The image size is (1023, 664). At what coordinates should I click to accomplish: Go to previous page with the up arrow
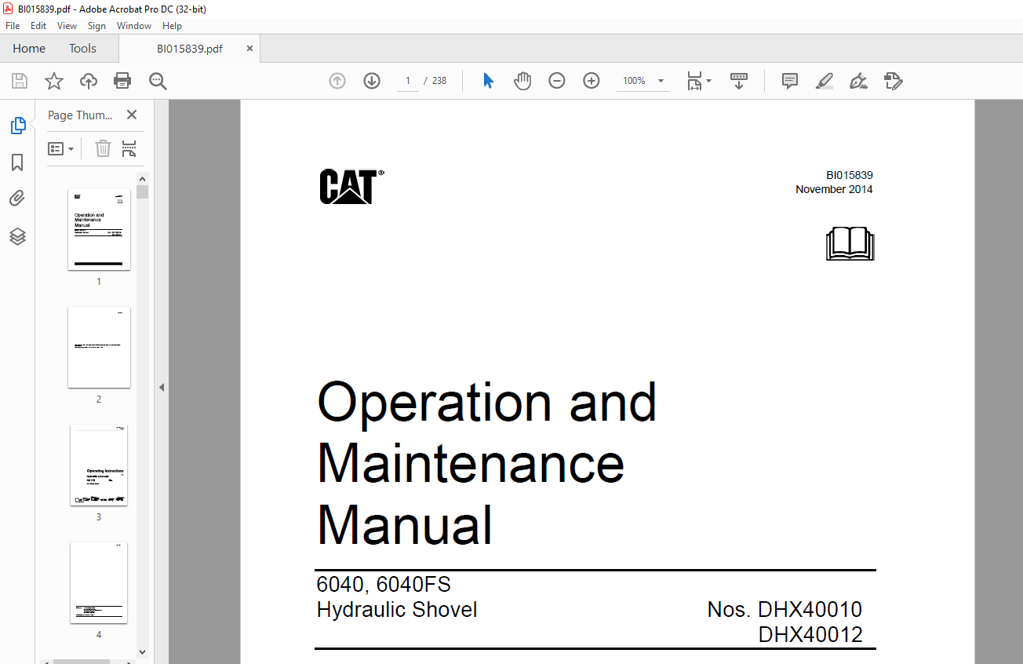[x=337, y=81]
